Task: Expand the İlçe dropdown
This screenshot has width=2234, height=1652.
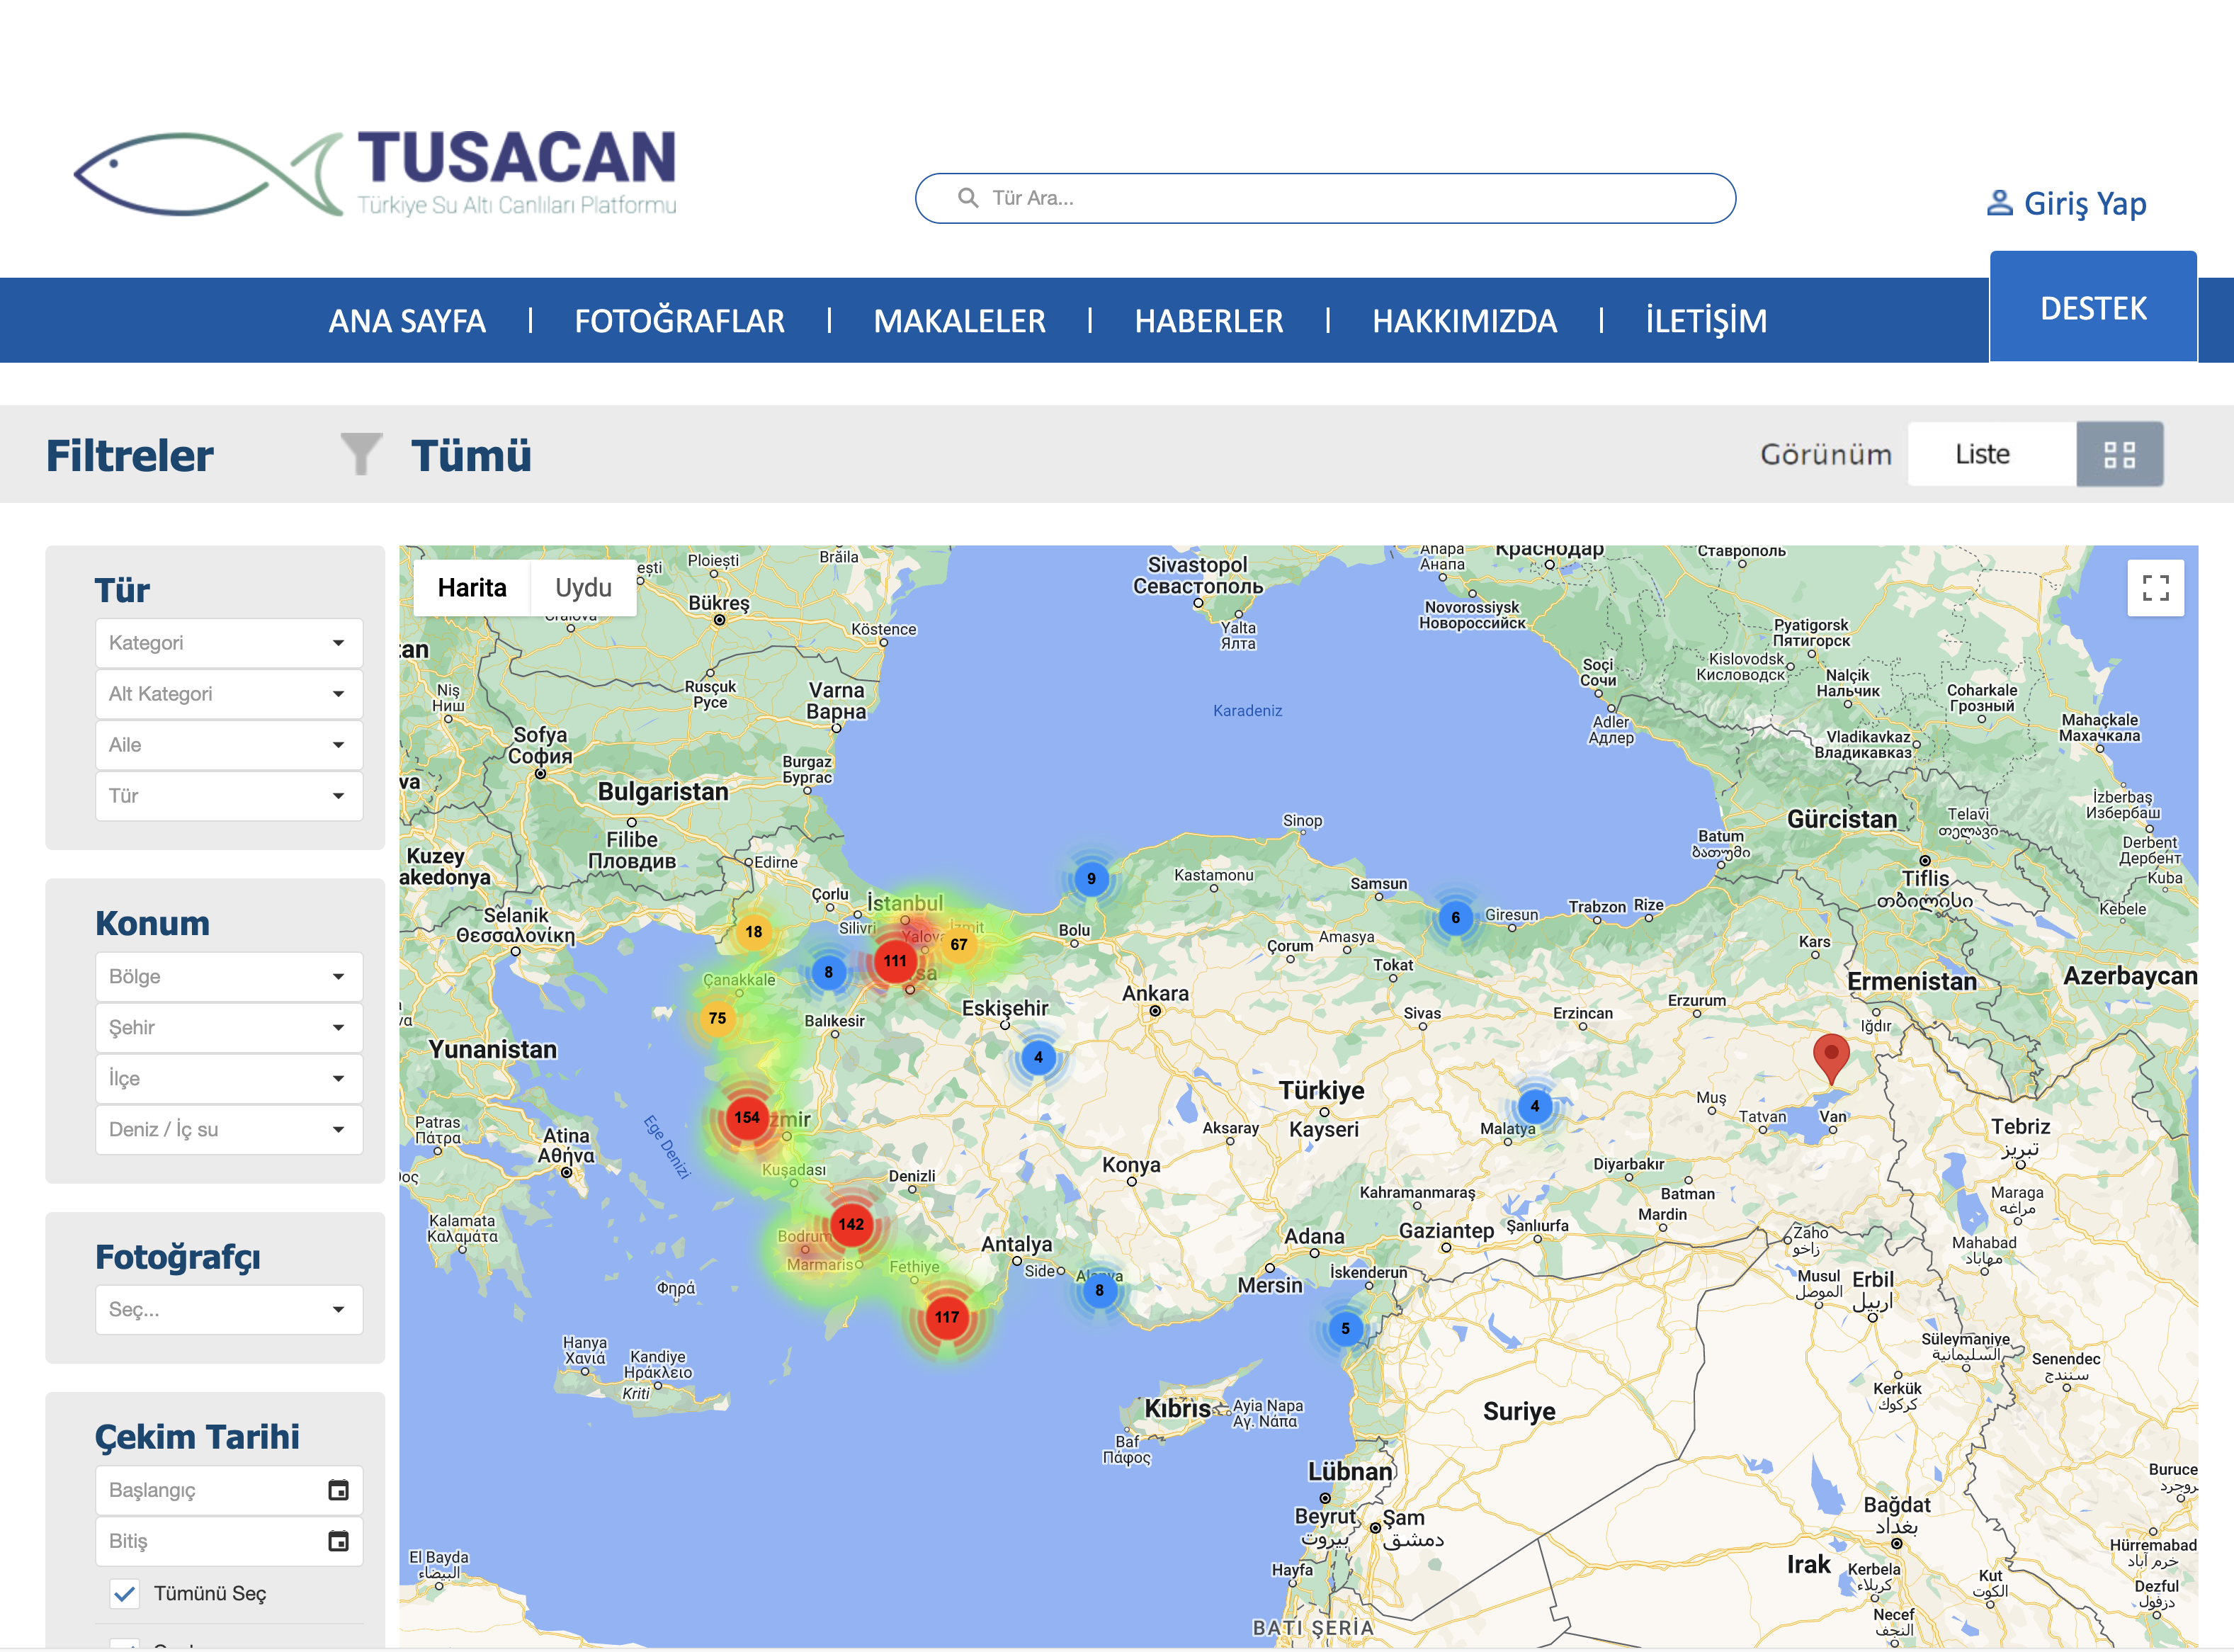Action: coord(229,1079)
